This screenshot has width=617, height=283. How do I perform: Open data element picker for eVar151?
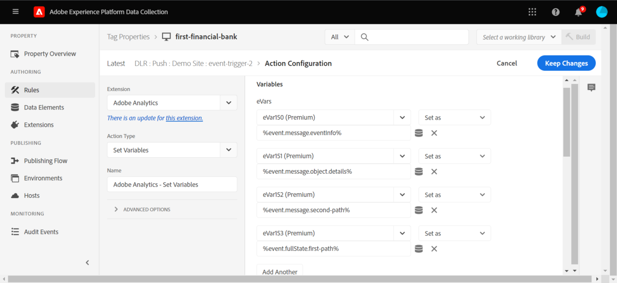pos(419,172)
